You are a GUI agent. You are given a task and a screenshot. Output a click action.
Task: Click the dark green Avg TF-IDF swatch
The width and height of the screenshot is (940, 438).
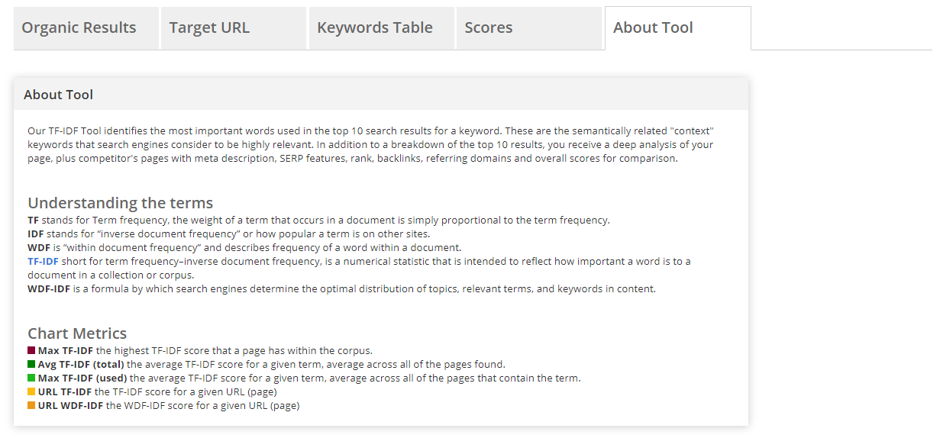click(31, 365)
